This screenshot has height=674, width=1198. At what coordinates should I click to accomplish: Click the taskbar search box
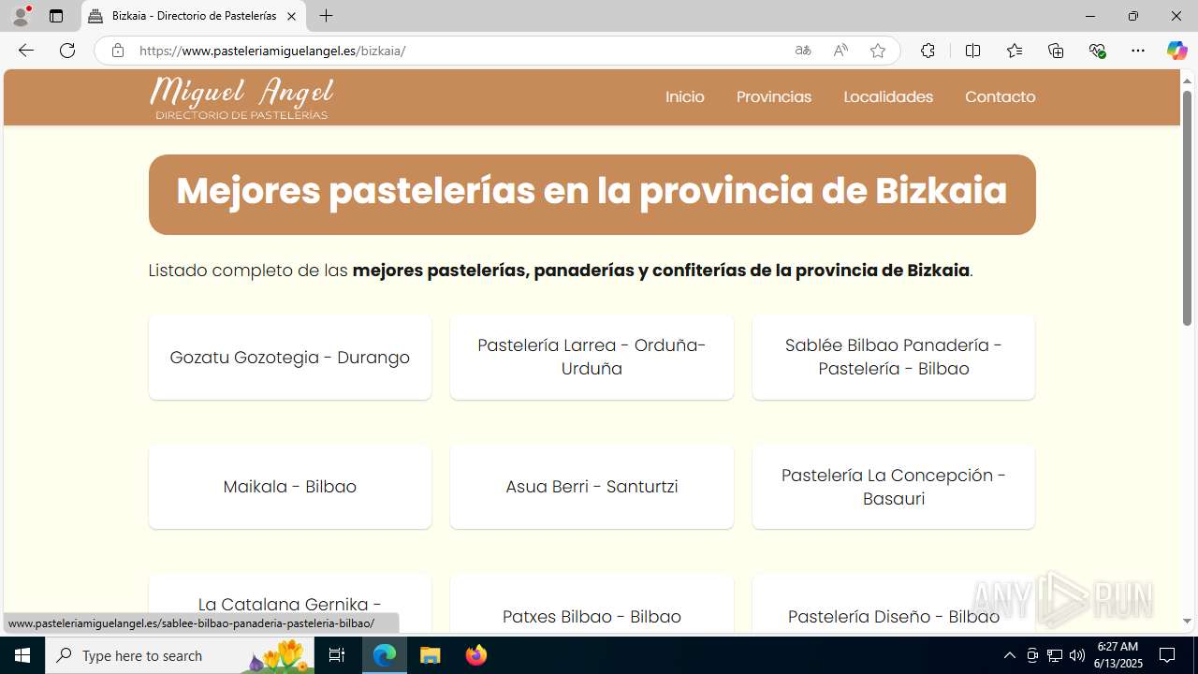pos(182,655)
